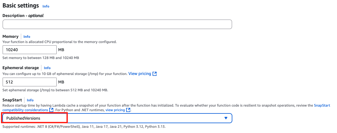Focus the Description text field
The width and height of the screenshot is (337, 133).
click(x=117, y=24)
